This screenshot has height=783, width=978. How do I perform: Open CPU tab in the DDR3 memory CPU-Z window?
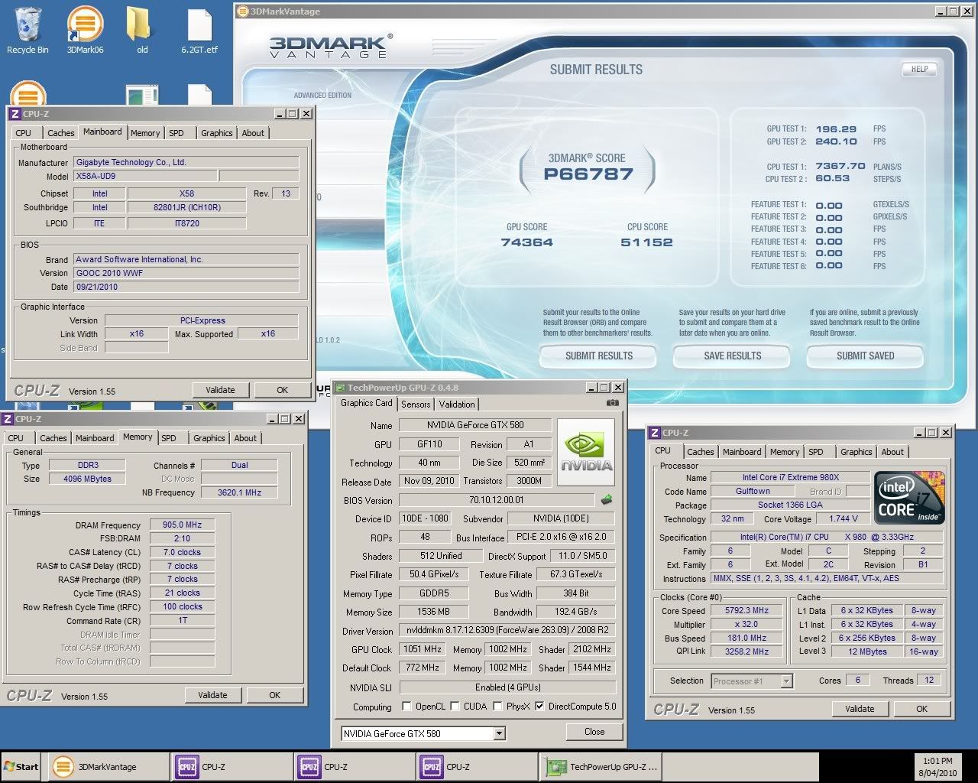pyautogui.click(x=16, y=438)
